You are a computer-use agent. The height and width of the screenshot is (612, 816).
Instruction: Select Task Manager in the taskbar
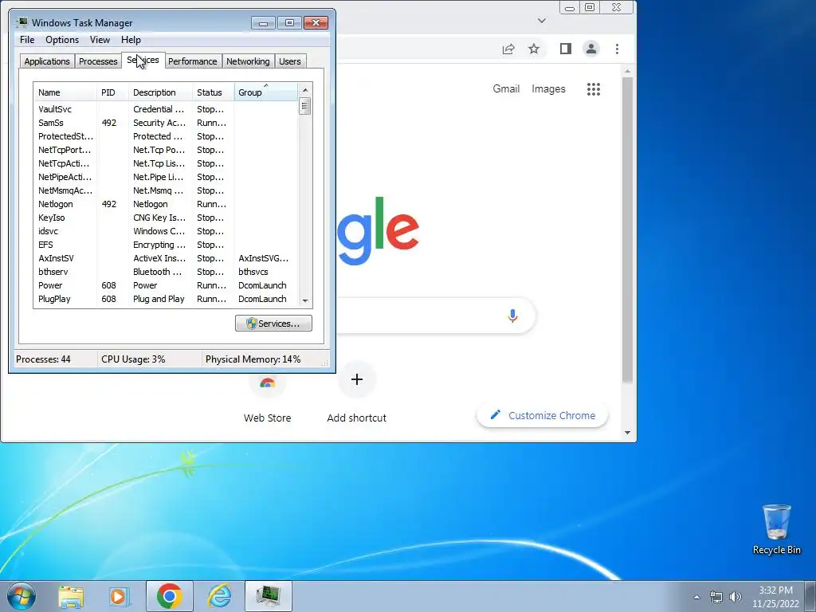[269, 596]
